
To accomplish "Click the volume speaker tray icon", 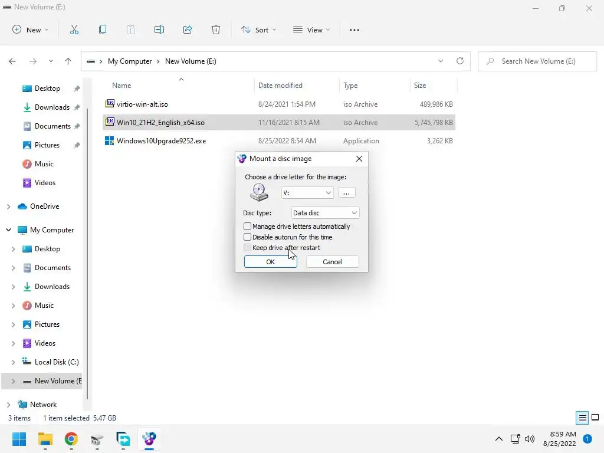I will coord(530,439).
